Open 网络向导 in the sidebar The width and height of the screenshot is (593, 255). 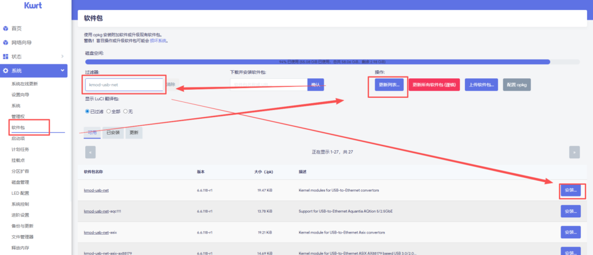click(x=21, y=42)
